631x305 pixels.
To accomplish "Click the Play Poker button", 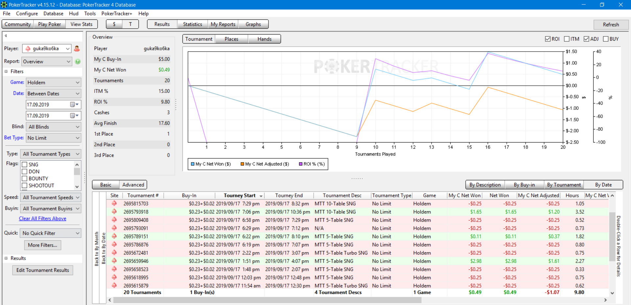I will tap(49, 24).
